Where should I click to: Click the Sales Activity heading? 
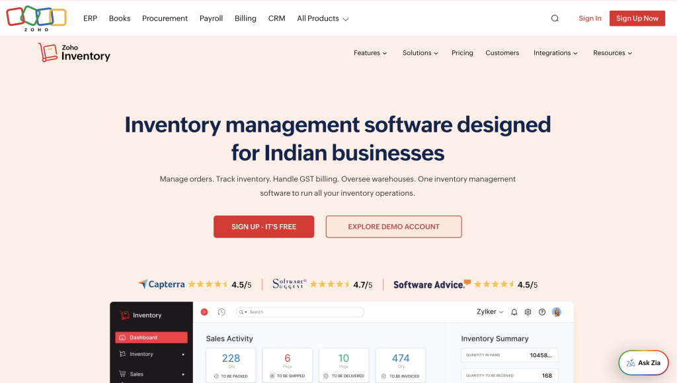[x=229, y=339]
